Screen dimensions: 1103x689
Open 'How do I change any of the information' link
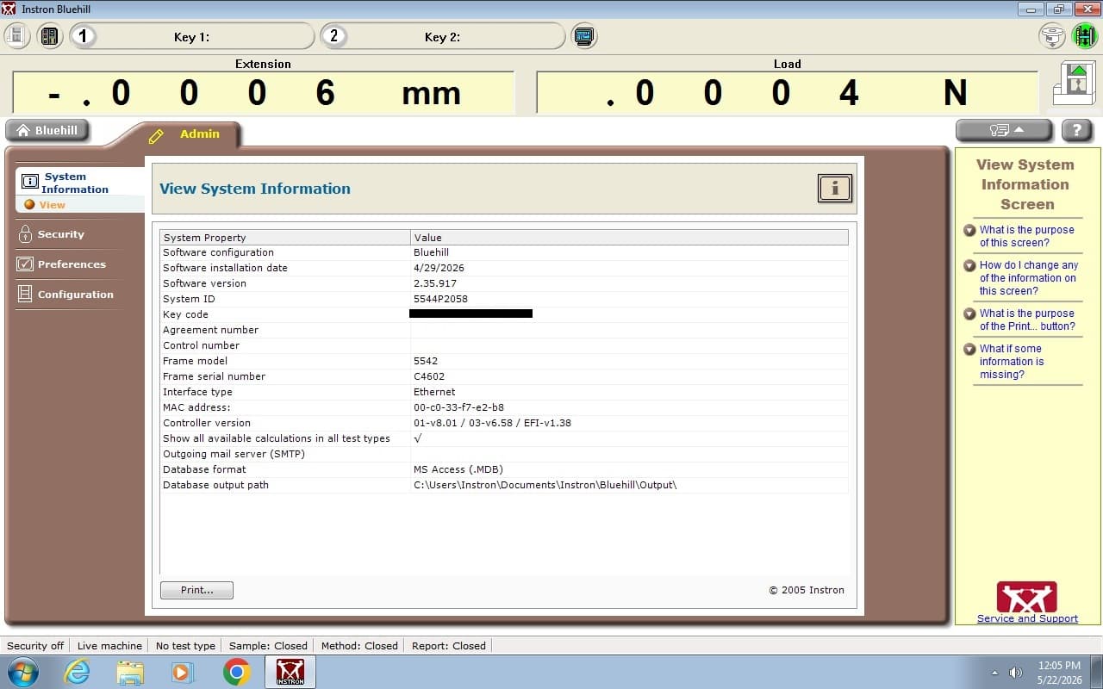(x=1028, y=278)
